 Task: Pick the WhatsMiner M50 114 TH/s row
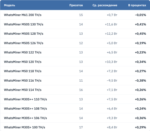point(75,90)
